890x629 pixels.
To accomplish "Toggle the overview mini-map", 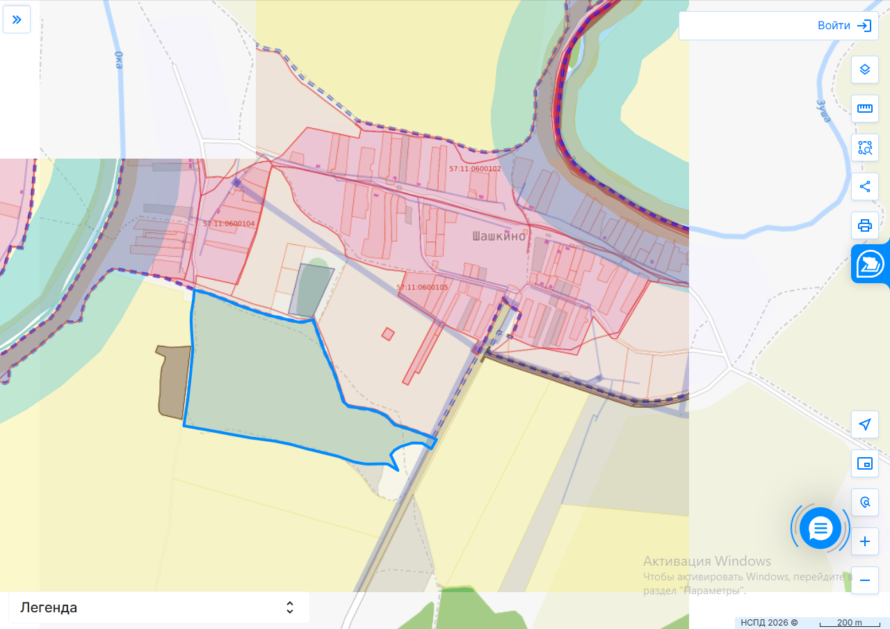I will (865, 463).
